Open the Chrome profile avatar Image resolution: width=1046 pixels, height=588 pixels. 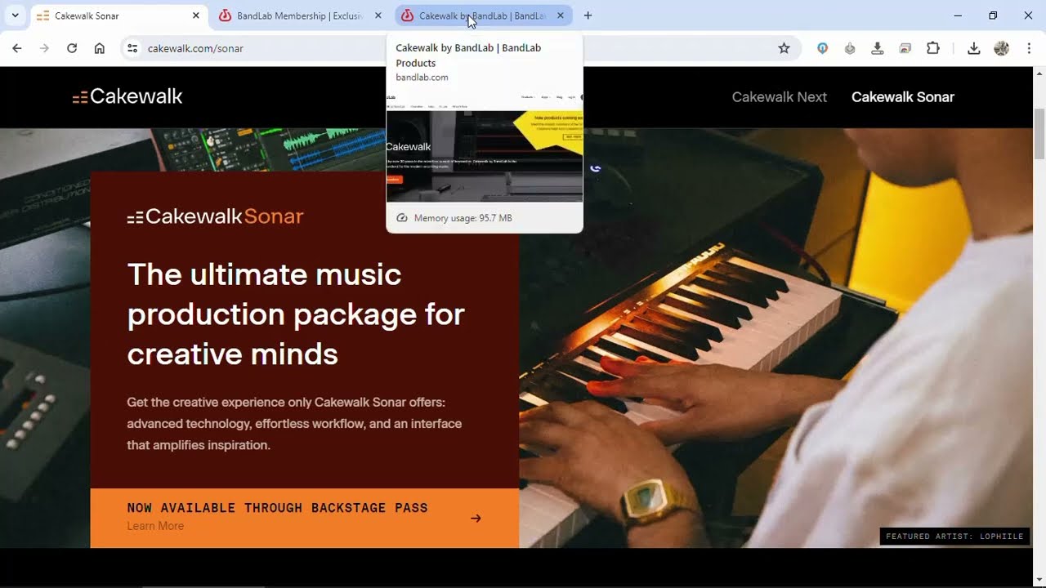coord(1001,48)
